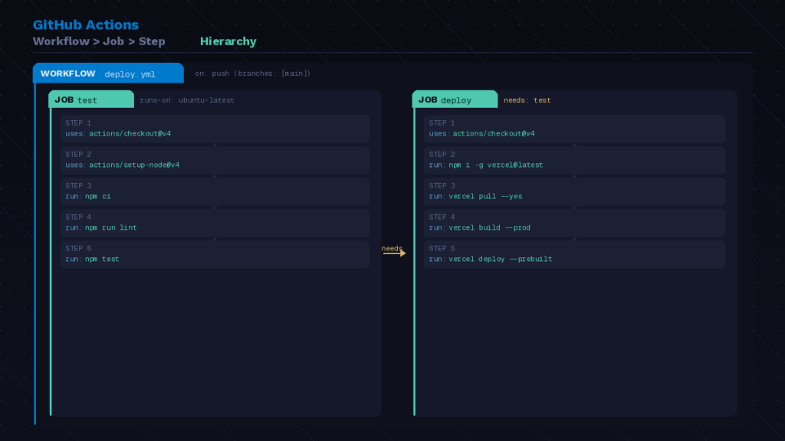The image size is (785, 441).
Task: Expand the STEP 3 npm ci card
Action: 215,191
